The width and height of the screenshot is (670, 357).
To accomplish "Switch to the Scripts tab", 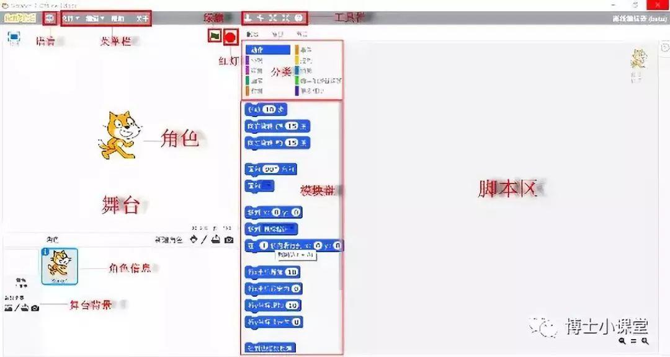I will [252, 35].
